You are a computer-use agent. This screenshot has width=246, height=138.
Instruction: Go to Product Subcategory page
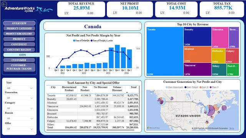coord(19,34)
